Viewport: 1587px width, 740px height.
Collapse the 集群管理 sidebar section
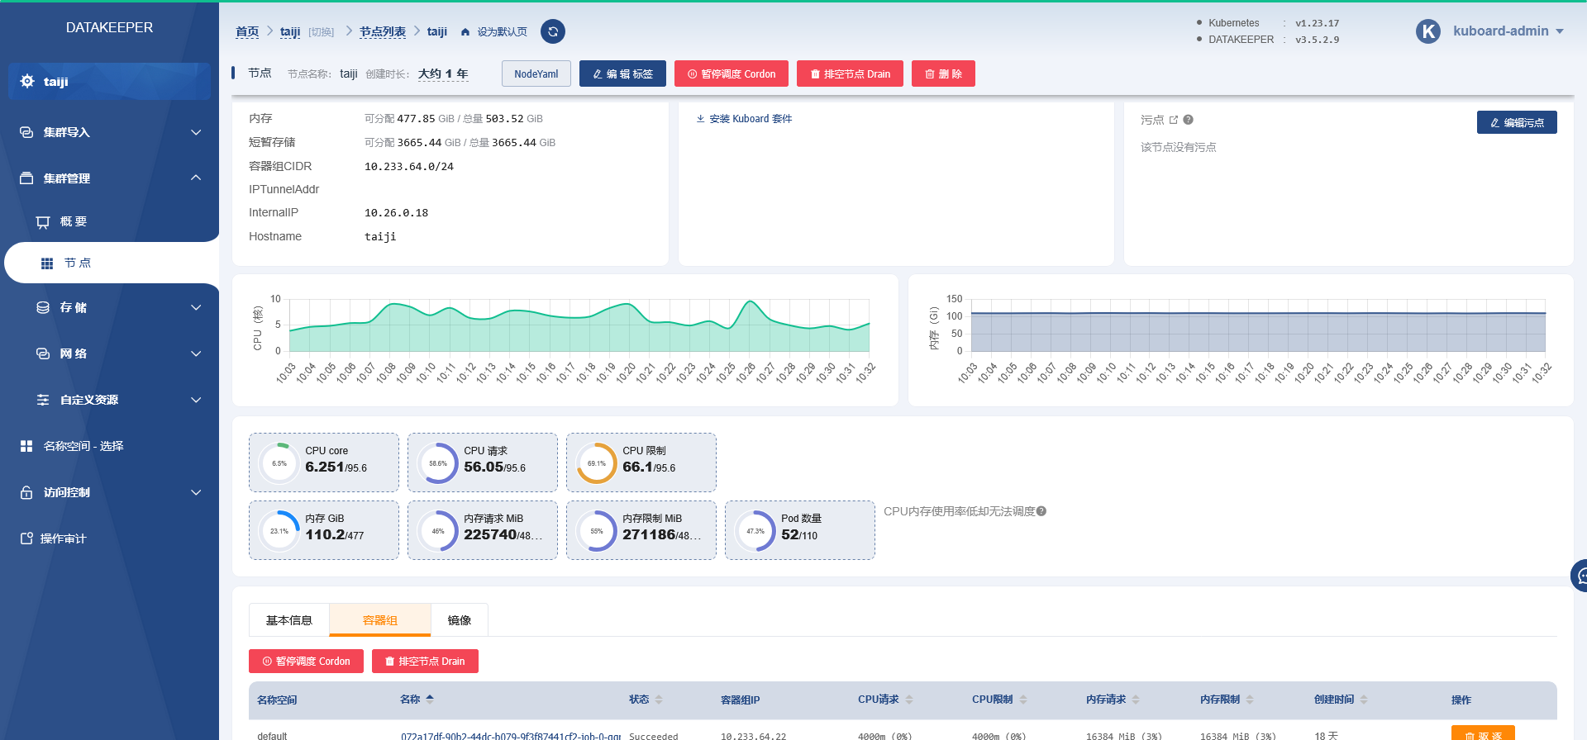[195, 178]
